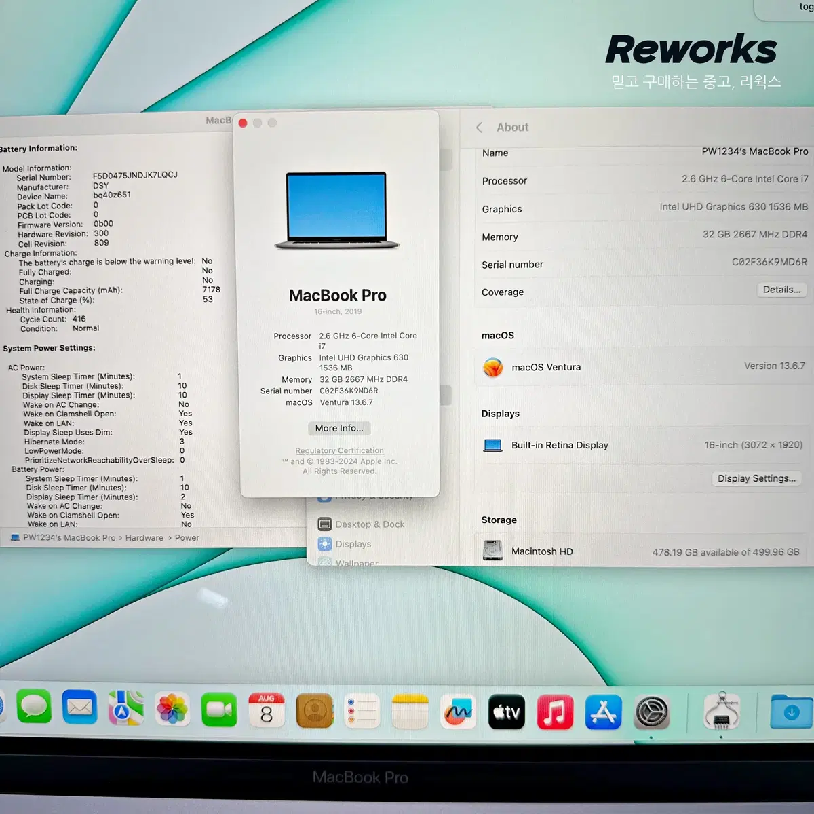Click the macOS Ventura logo icon
This screenshot has height=814, width=814.
pos(493,367)
